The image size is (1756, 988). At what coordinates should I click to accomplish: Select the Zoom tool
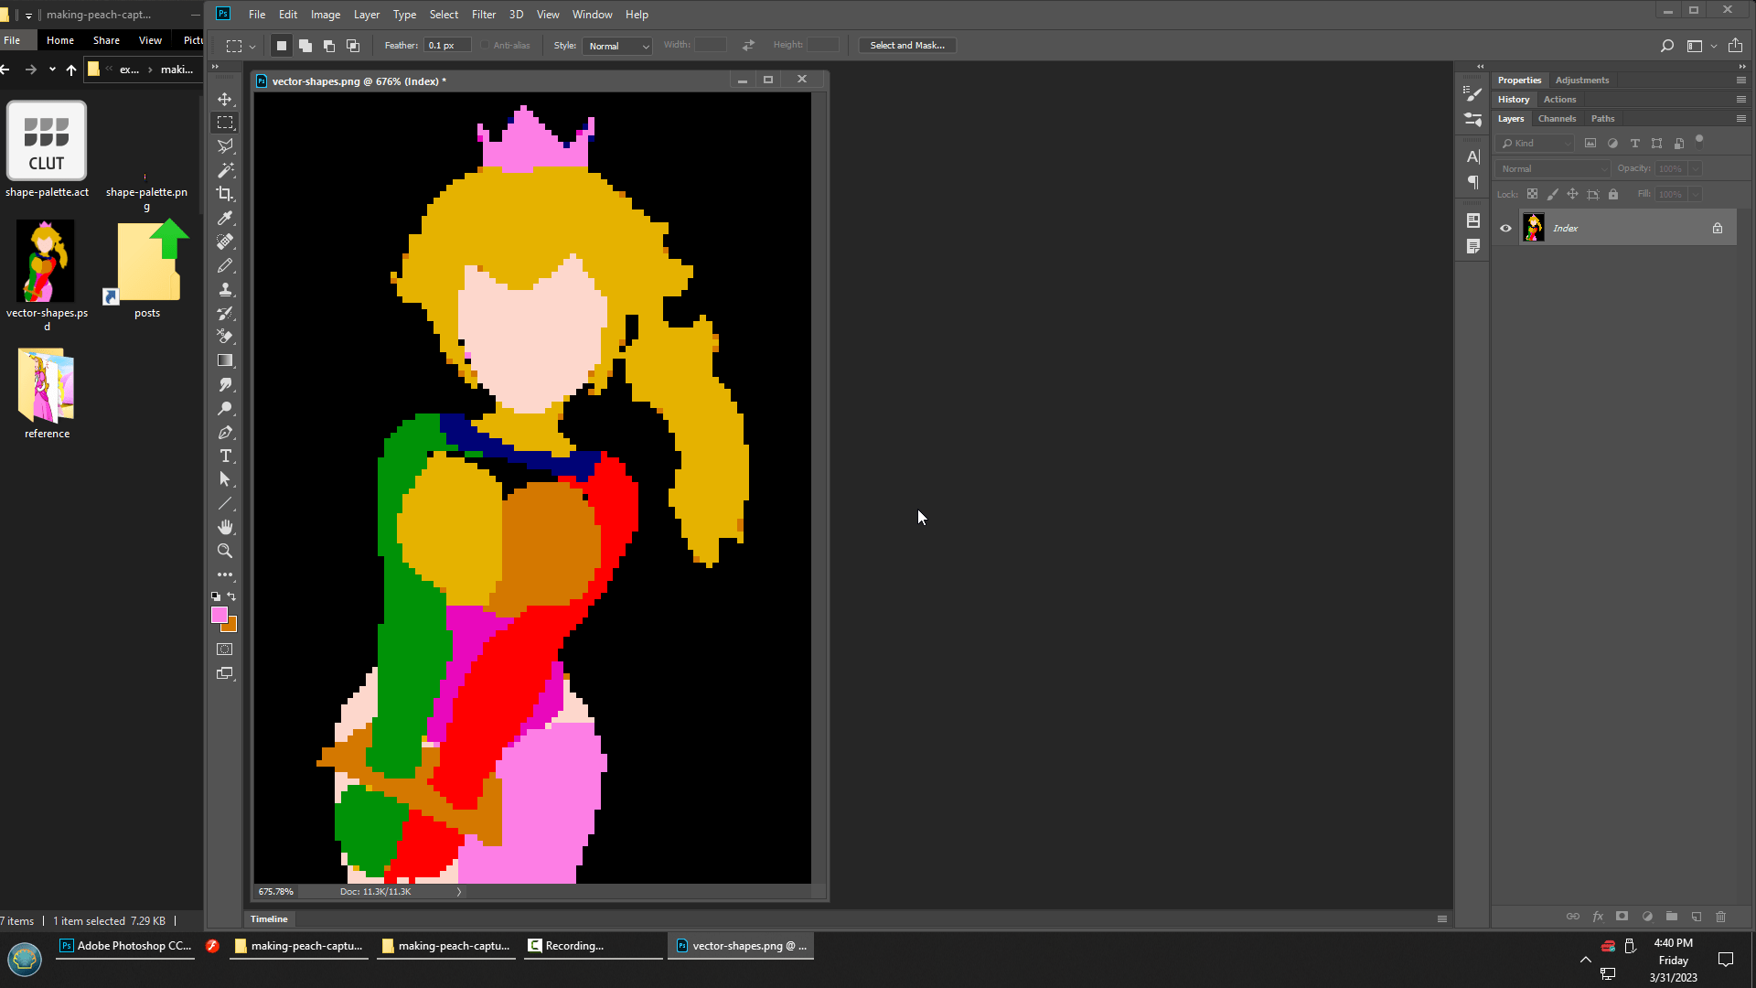(225, 551)
